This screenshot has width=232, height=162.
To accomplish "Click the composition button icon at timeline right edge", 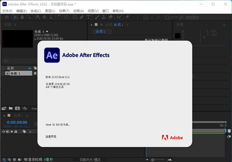I will click(229, 136).
